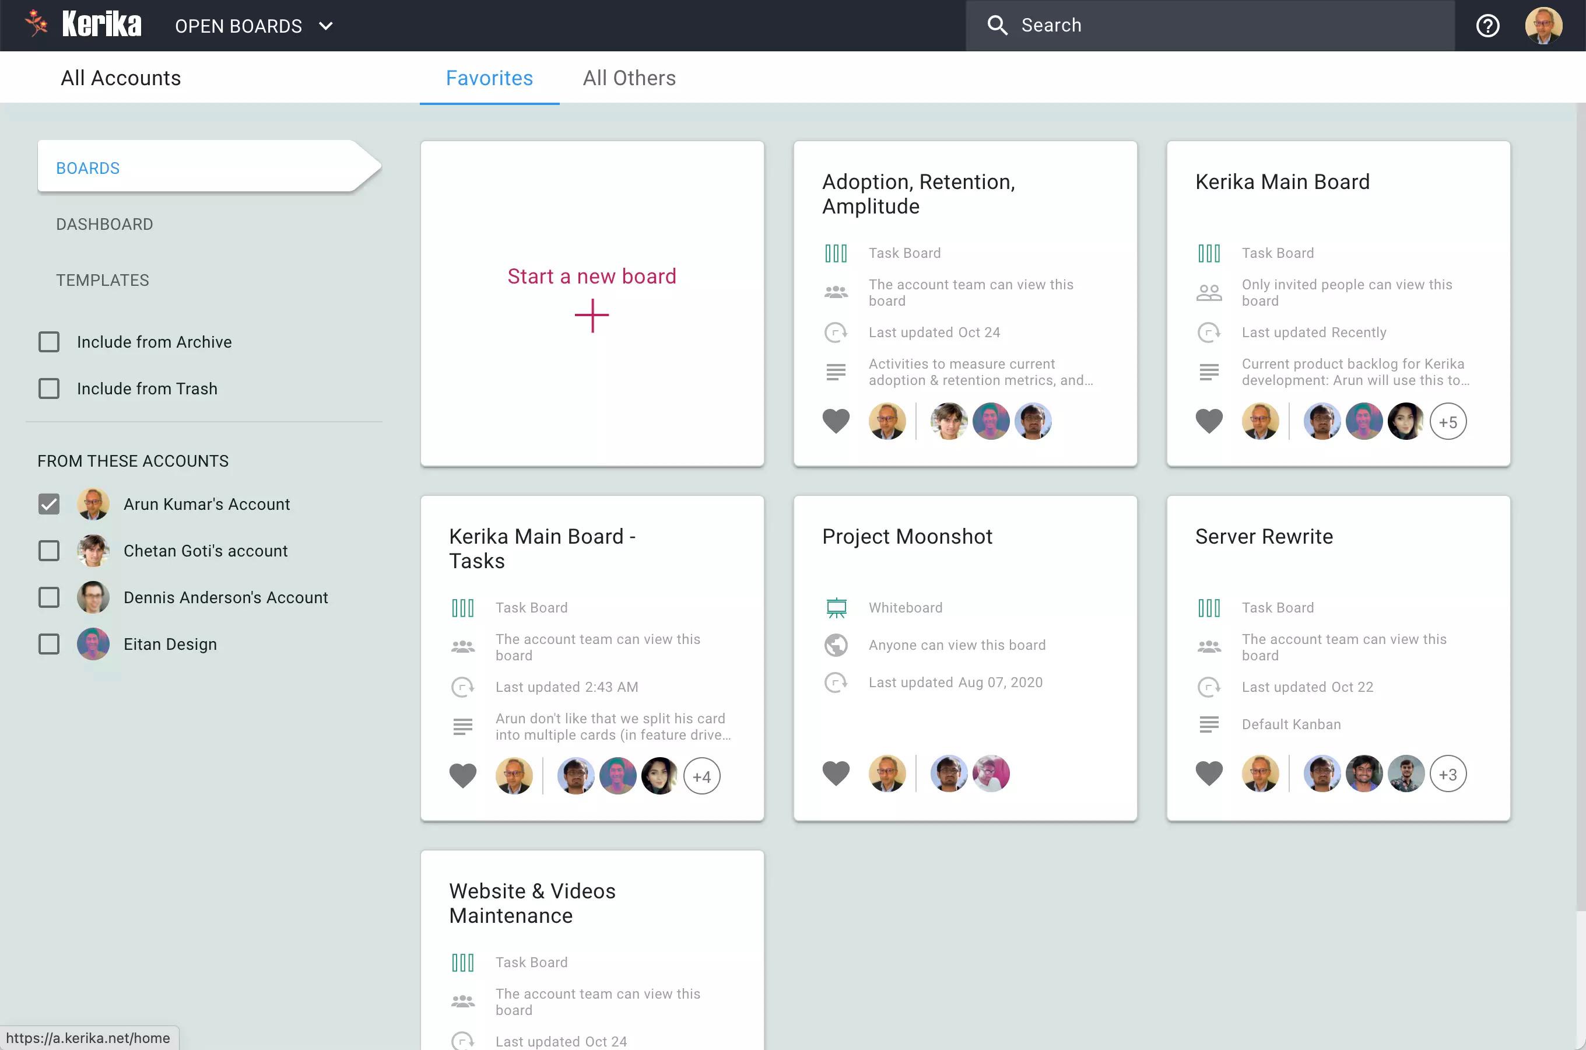Click +3 members badge on Server Rewrite
The width and height of the screenshot is (1586, 1050).
click(x=1447, y=774)
